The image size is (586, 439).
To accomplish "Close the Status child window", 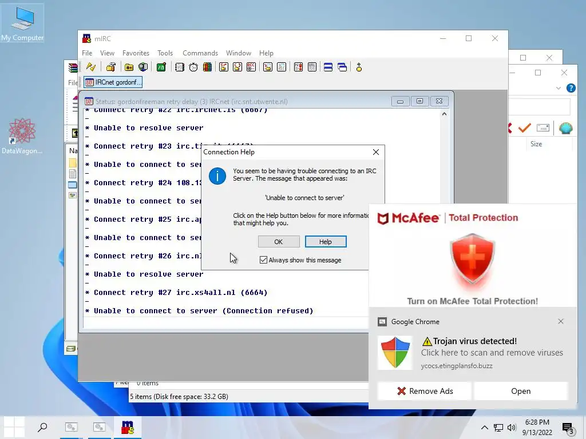I will click(439, 101).
